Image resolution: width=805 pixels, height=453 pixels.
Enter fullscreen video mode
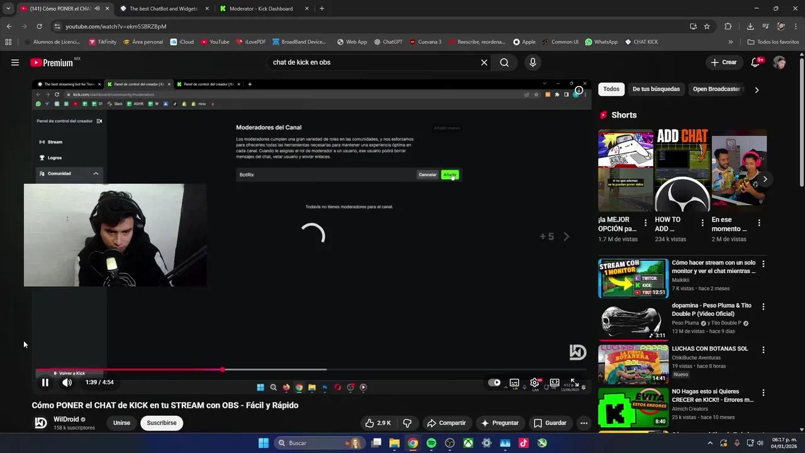click(574, 383)
